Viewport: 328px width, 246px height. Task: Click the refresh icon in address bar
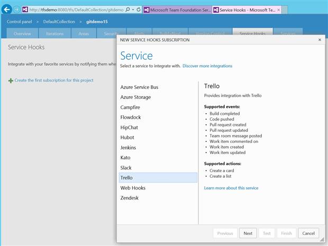(139, 10)
